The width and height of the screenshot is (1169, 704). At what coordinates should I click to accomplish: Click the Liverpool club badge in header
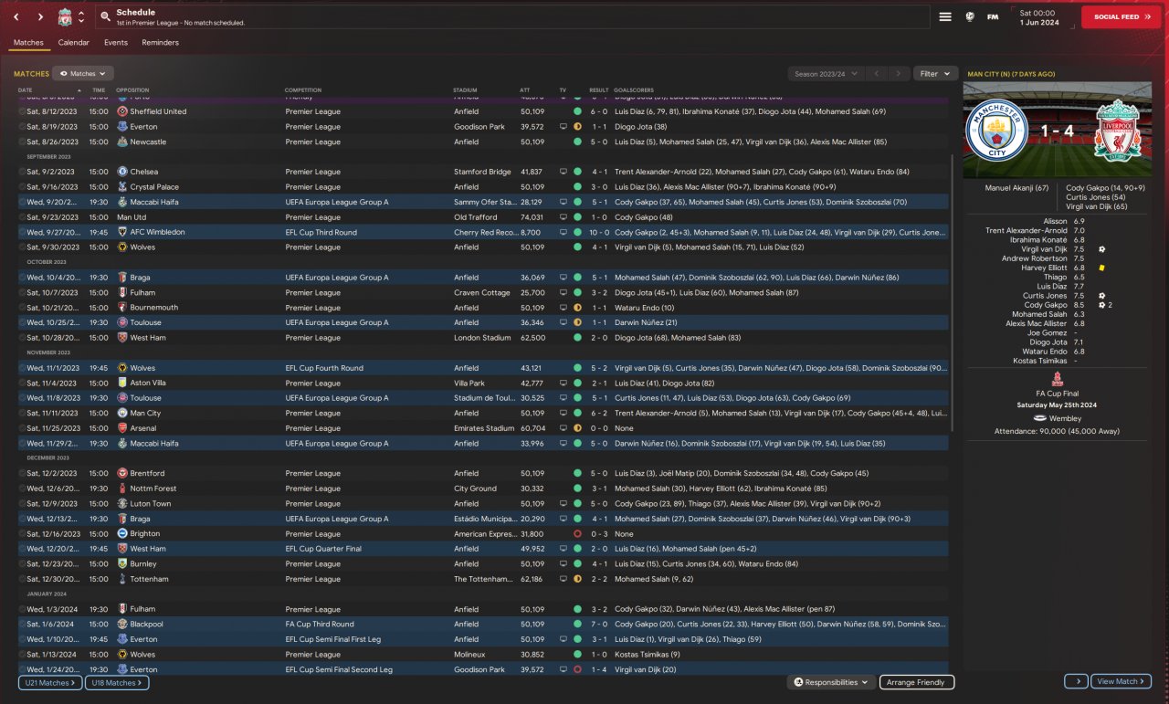(x=64, y=16)
